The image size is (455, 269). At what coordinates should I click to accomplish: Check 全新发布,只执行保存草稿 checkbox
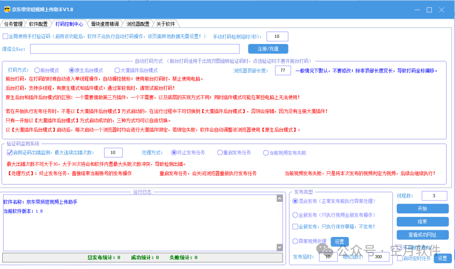pos(295,227)
